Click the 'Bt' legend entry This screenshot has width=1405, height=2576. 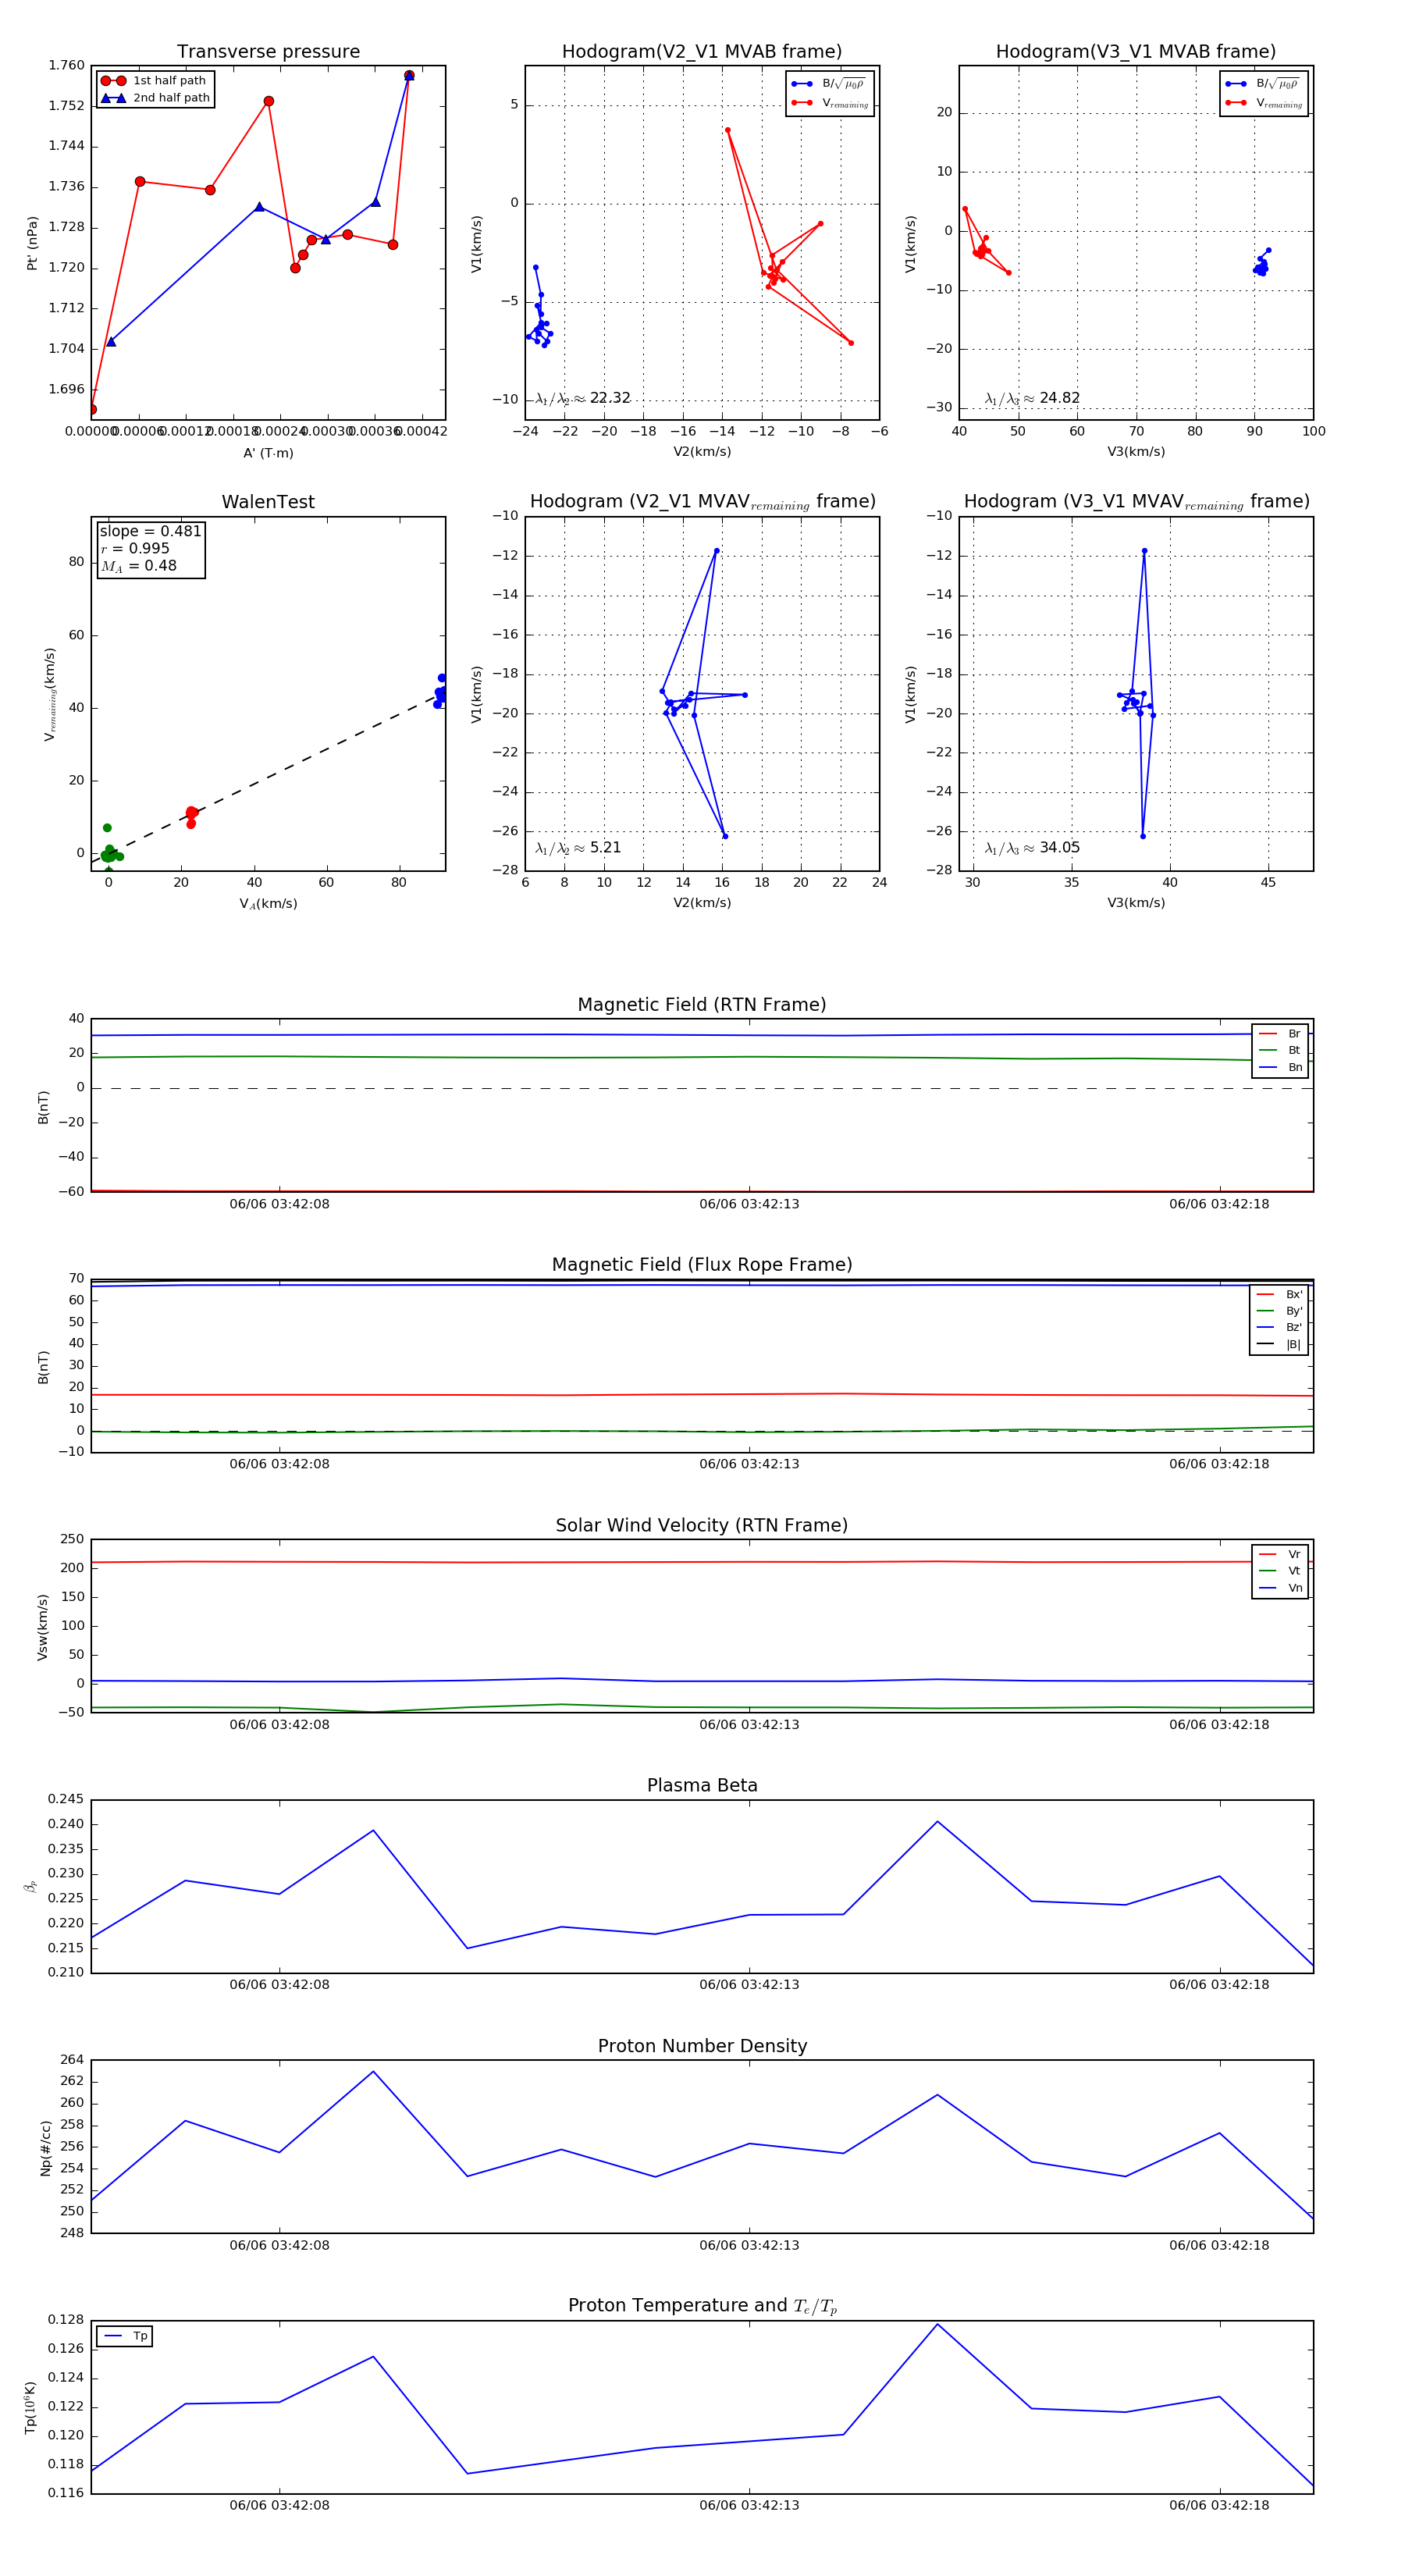point(1280,1051)
